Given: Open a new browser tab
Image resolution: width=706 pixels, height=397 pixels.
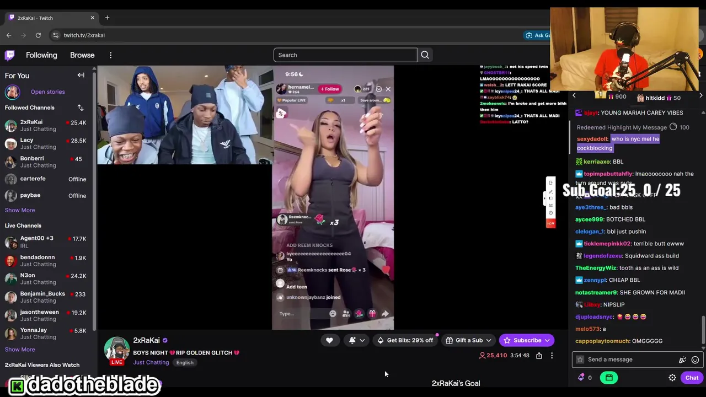Looking at the screenshot, I should [x=107, y=18].
